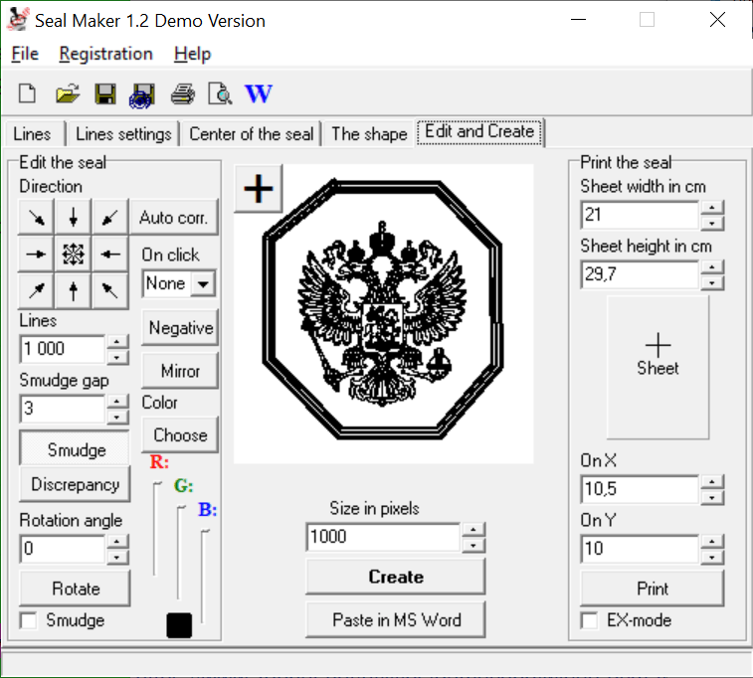The height and width of the screenshot is (678, 753).
Task: Click the left direction arrow
Action: pos(110,254)
